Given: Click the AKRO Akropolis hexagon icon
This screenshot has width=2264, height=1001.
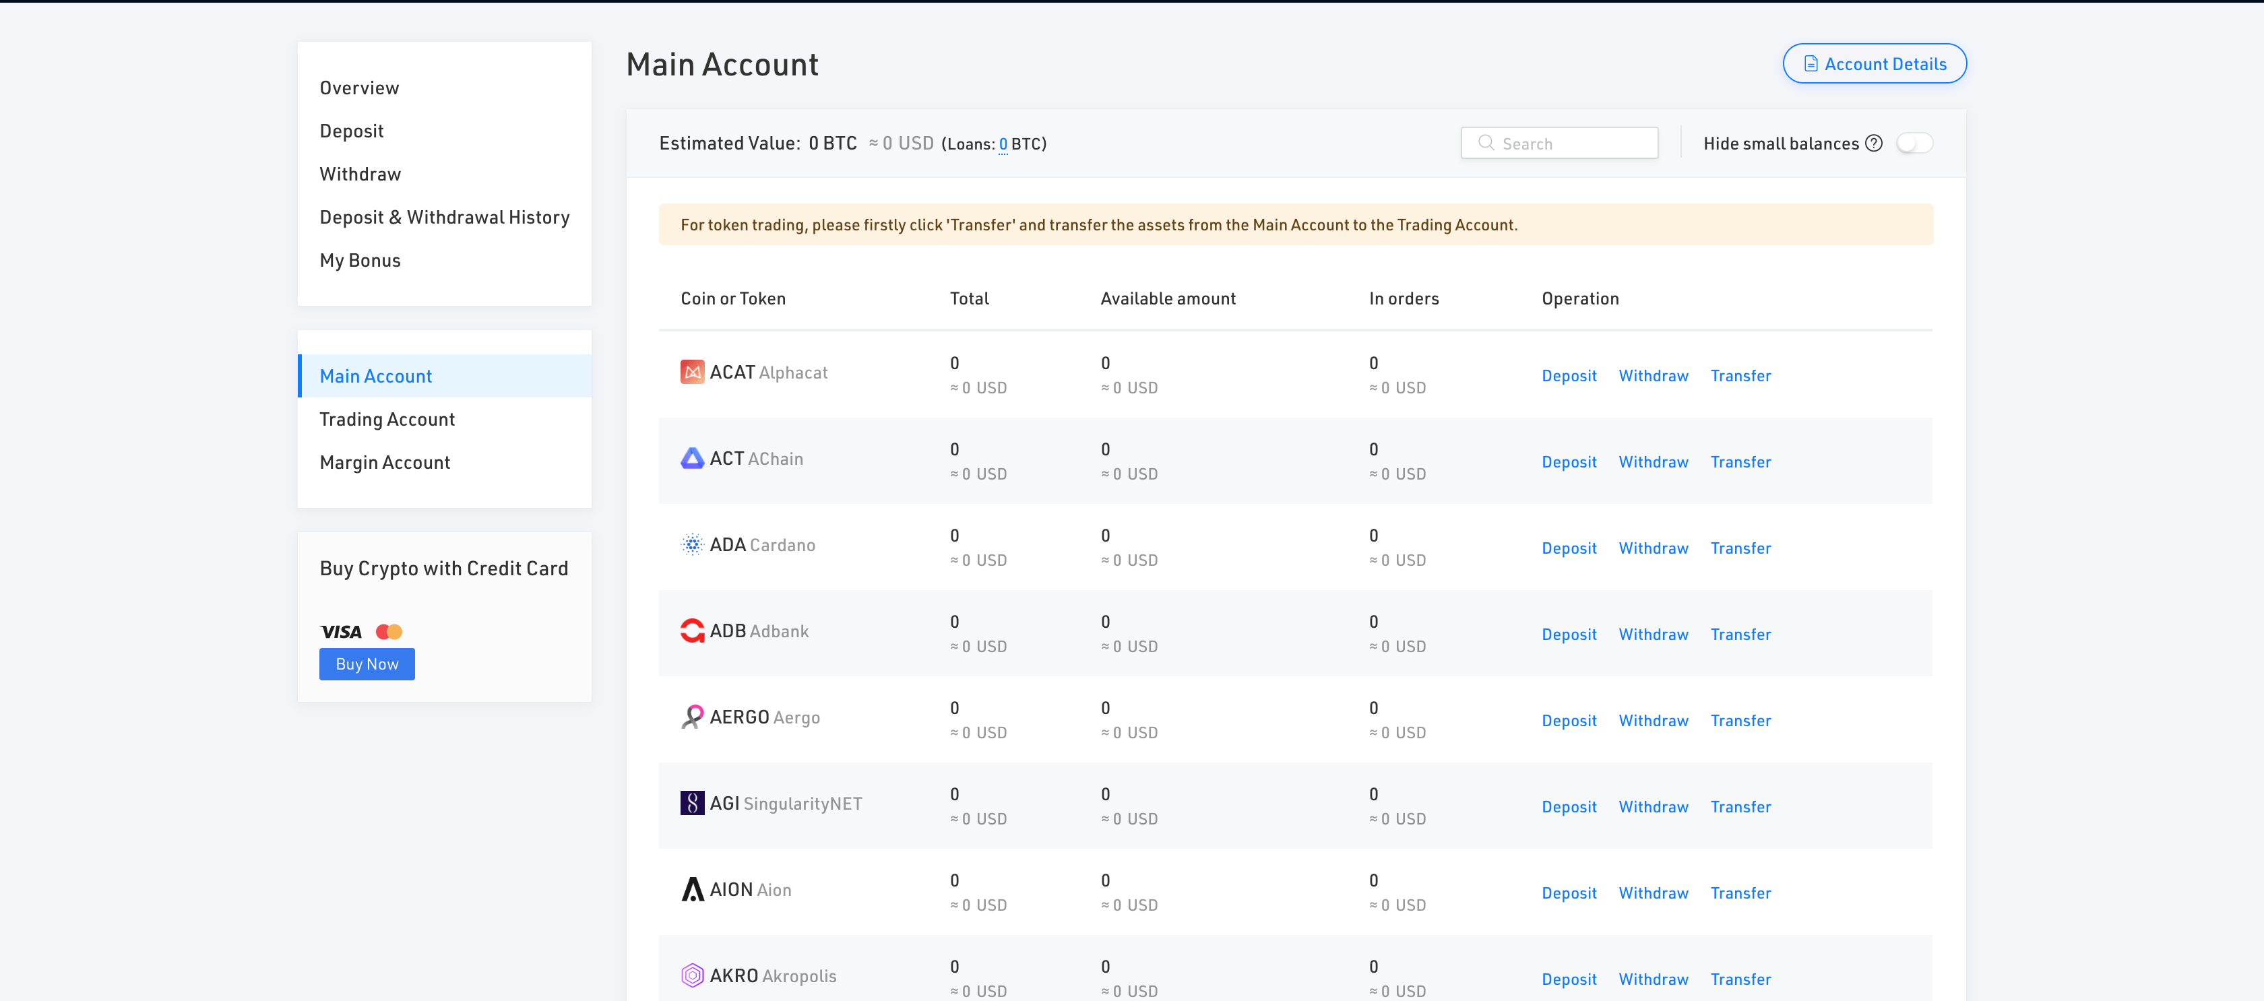Looking at the screenshot, I should [x=692, y=975].
